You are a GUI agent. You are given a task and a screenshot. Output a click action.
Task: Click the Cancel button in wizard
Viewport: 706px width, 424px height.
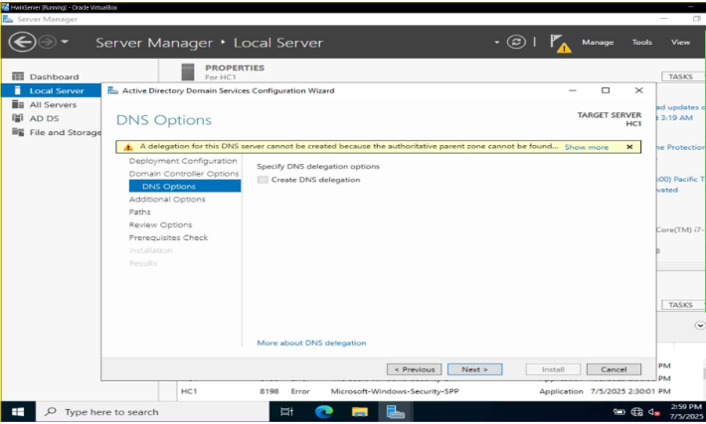614,369
